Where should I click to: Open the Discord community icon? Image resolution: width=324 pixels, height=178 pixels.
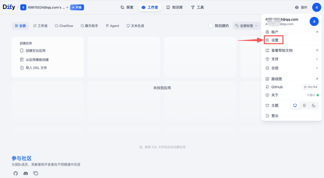tap(26, 173)
